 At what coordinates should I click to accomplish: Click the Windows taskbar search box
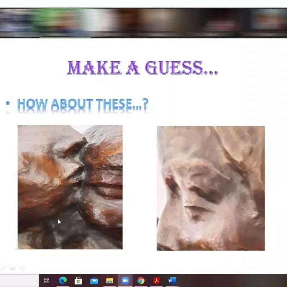pos(19,281)
